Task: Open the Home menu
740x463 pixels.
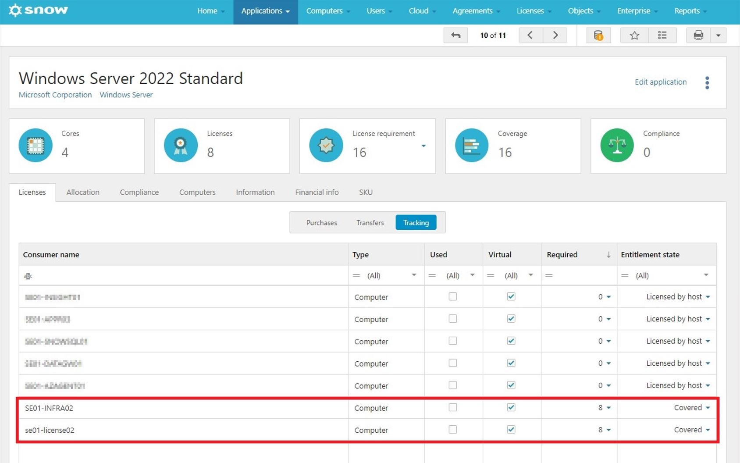Action: 211,11
